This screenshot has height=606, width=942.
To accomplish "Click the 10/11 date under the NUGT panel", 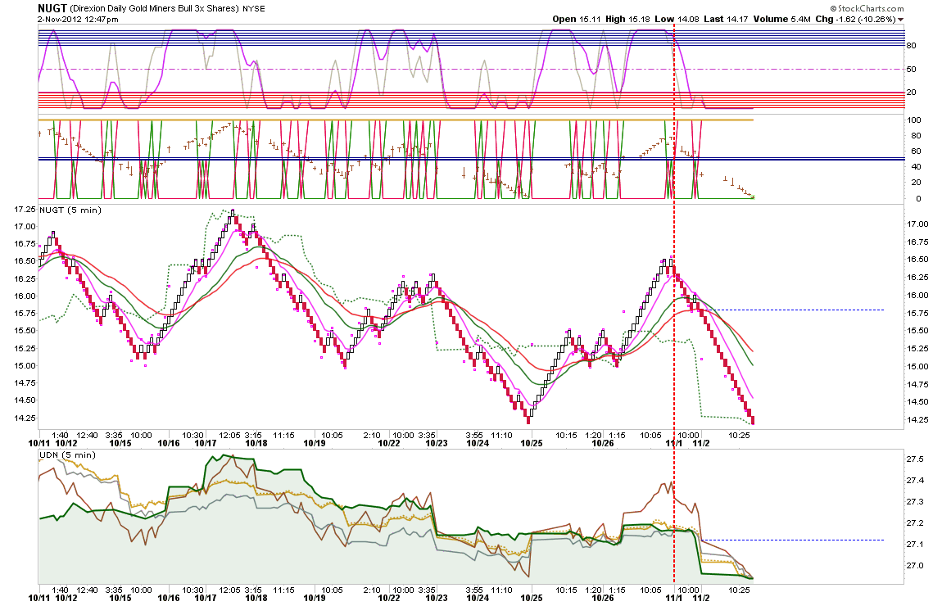I will pos(39,444).
